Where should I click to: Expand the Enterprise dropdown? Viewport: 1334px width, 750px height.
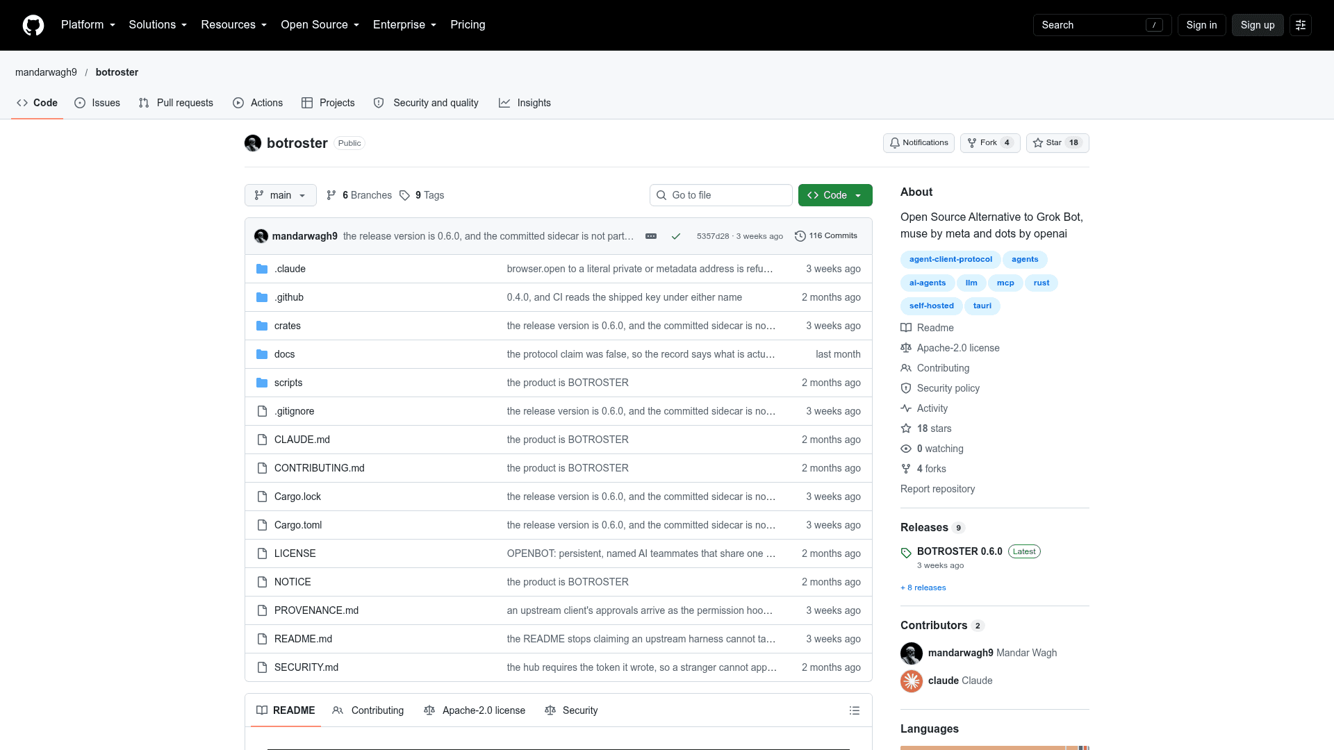point(405,25)
